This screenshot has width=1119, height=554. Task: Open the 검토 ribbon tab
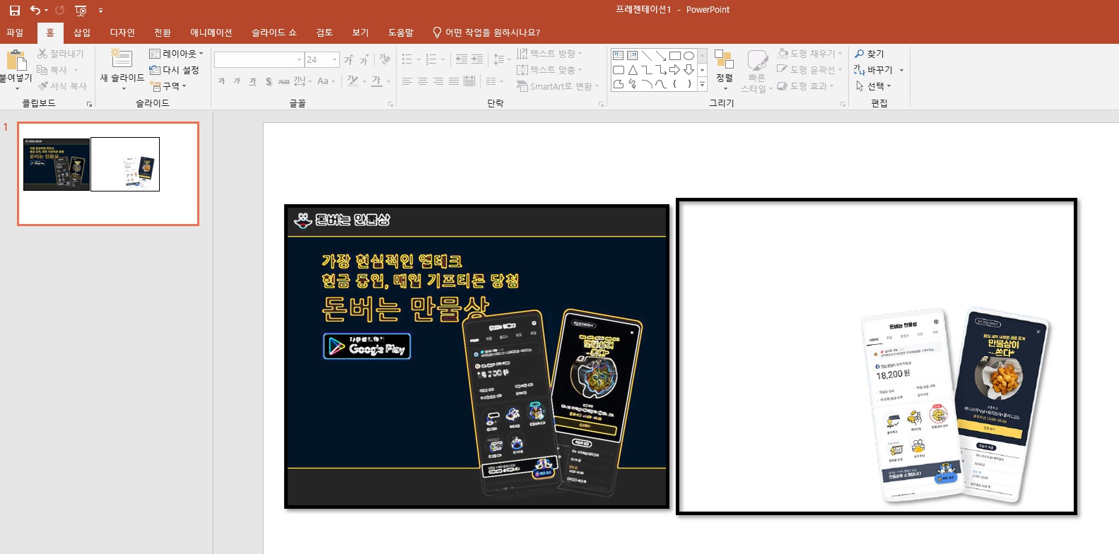324,33
